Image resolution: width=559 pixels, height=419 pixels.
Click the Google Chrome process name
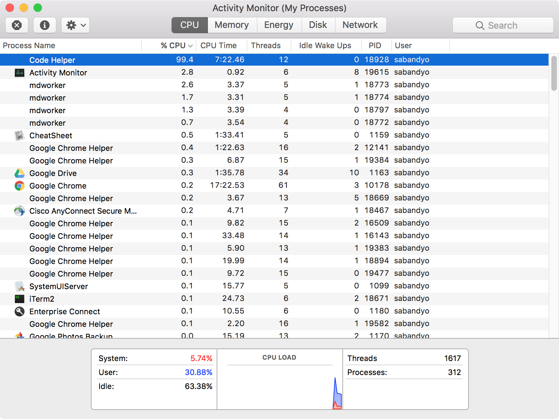tap(58, 186)
